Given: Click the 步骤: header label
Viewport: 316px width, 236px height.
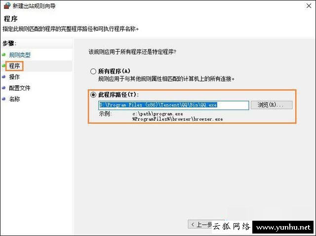Looking at the screenshot, I should click(9, 43).
